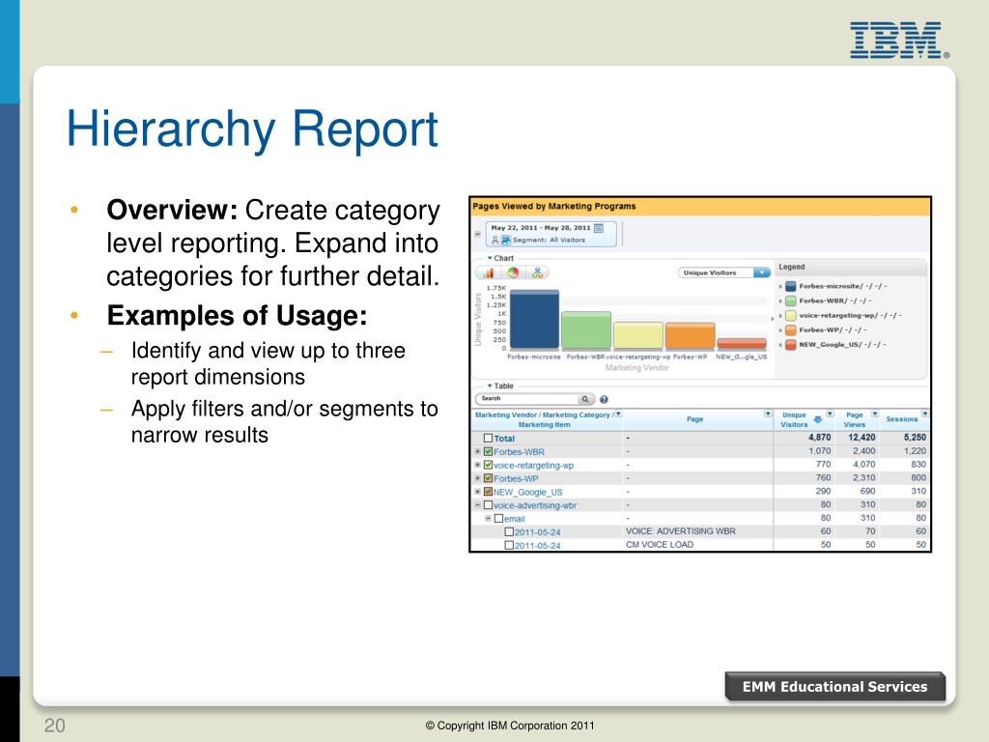Sort by the Page column header
989x742 pixels.
pos(694,419)
